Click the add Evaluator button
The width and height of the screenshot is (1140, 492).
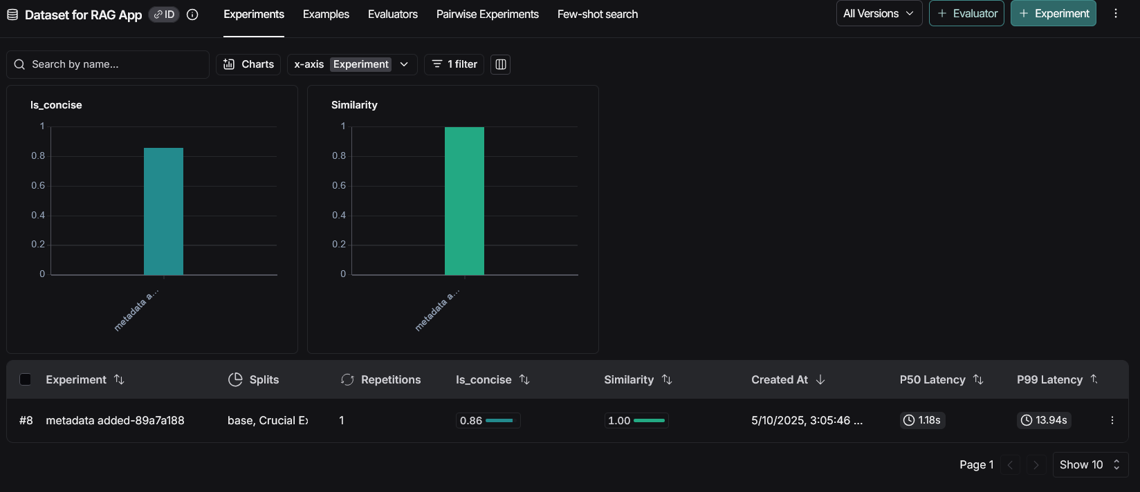[966, 14]
